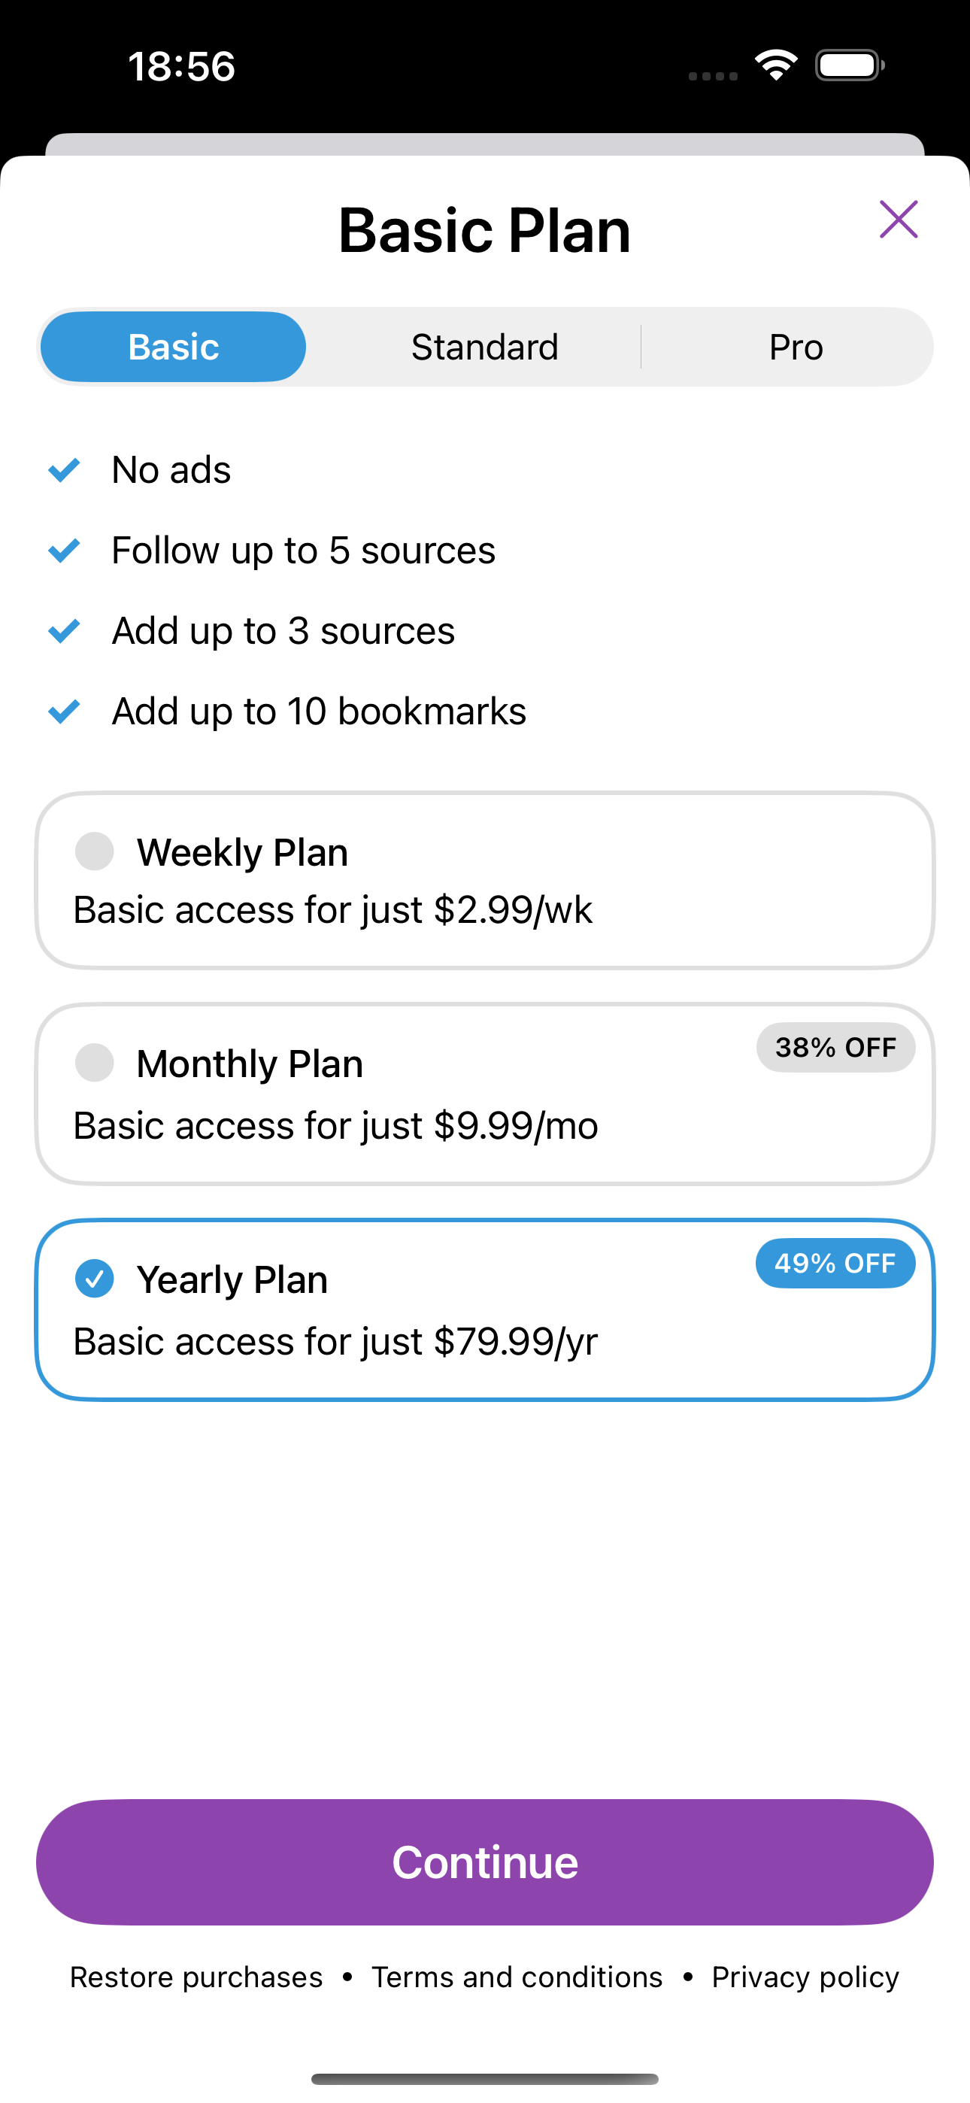Open Restore purchases link

[196, 1977]
